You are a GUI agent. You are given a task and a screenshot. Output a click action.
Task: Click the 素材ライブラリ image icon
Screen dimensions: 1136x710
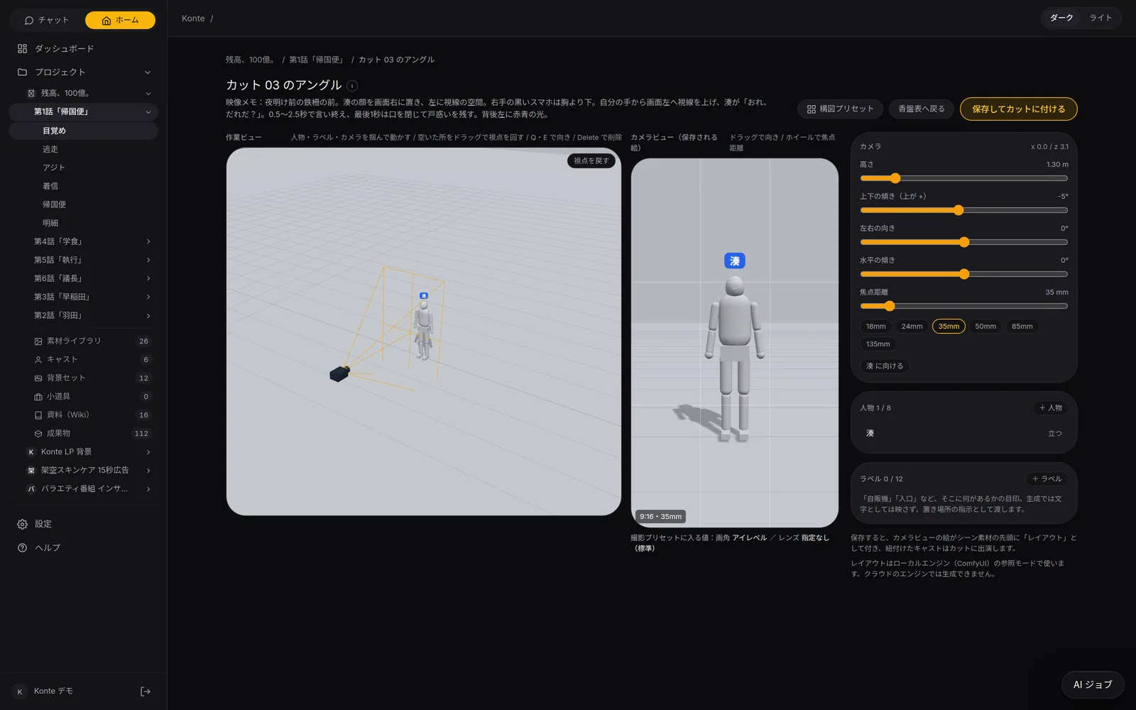[x=38, y=341]
